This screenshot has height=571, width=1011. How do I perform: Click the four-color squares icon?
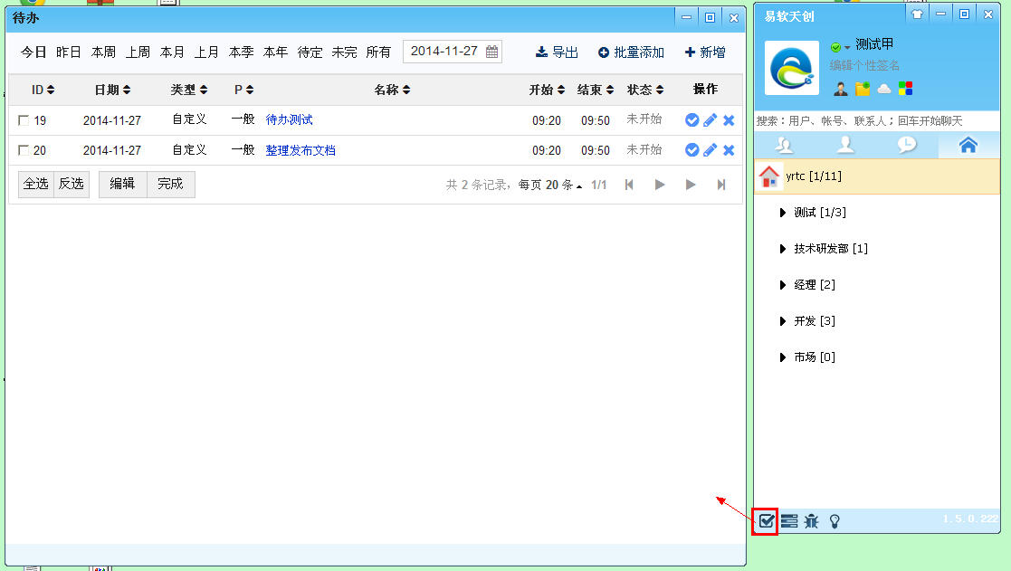click(x=905, y=88)
